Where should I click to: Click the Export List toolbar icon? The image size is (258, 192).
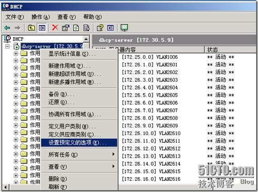coord(86,28)
